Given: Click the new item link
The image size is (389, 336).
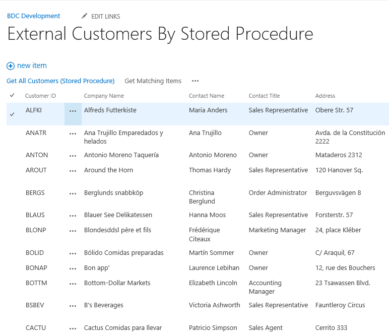Looking at the screenshot, I should [x=32, y=65].
